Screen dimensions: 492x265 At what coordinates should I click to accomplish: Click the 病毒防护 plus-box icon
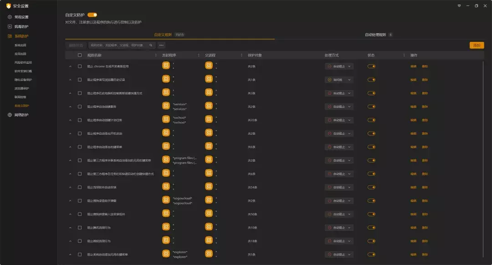pyautogui.click(x=10, y=26)
